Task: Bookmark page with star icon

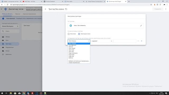Action: click(x=151, y=5)
